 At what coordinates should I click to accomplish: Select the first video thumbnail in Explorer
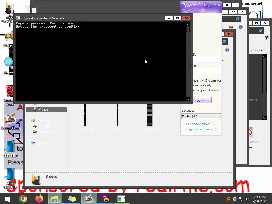point(85,115)
